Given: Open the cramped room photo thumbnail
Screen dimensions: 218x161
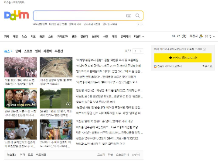Looking at the screenshot, I should 56,129.
